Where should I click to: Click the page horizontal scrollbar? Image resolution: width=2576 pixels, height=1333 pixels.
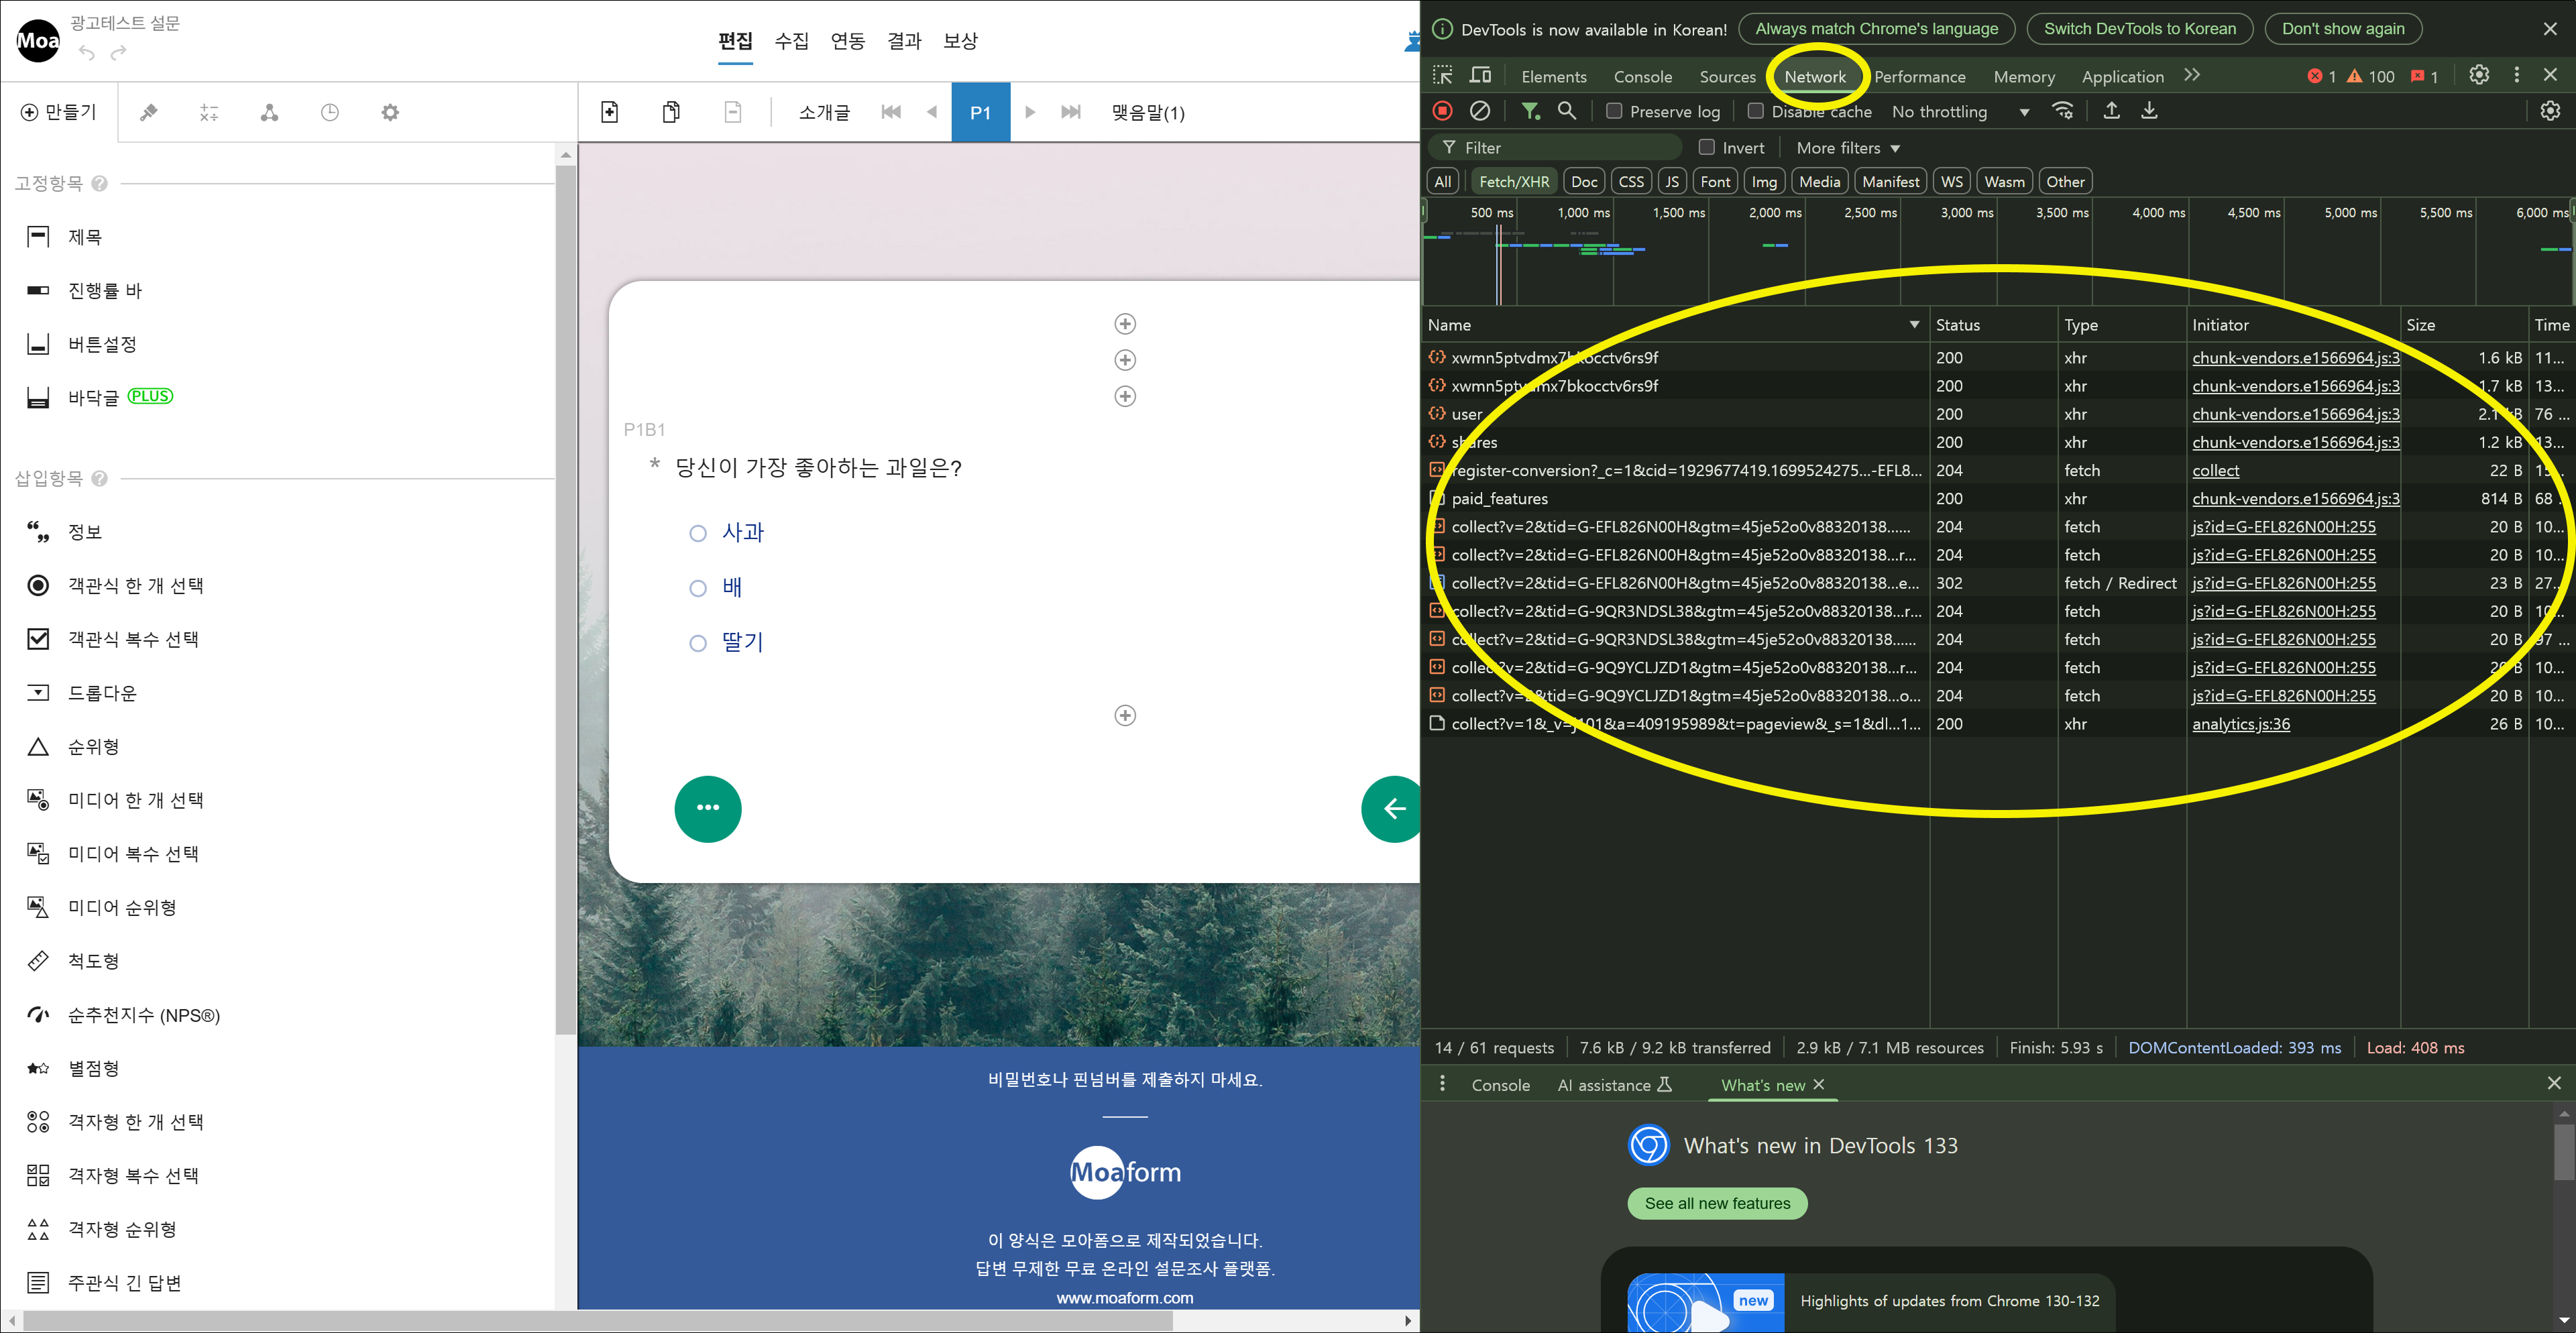[598, 1321]
